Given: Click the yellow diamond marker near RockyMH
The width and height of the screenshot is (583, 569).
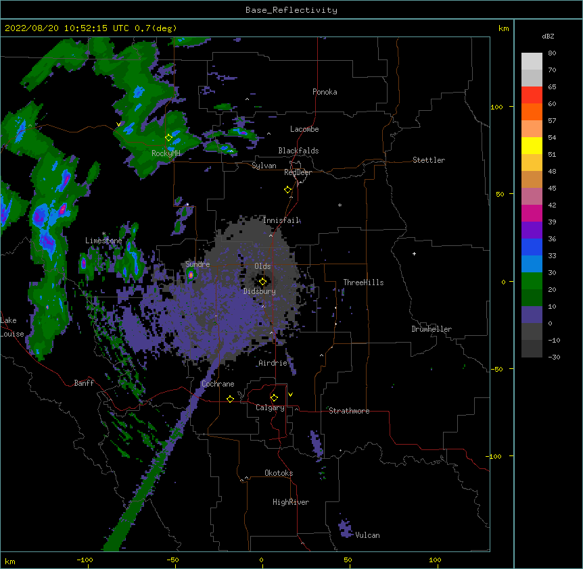Looking at the screenshot, I should [x=169, y=138].
